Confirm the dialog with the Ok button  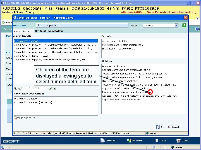[x=160, y=127]
